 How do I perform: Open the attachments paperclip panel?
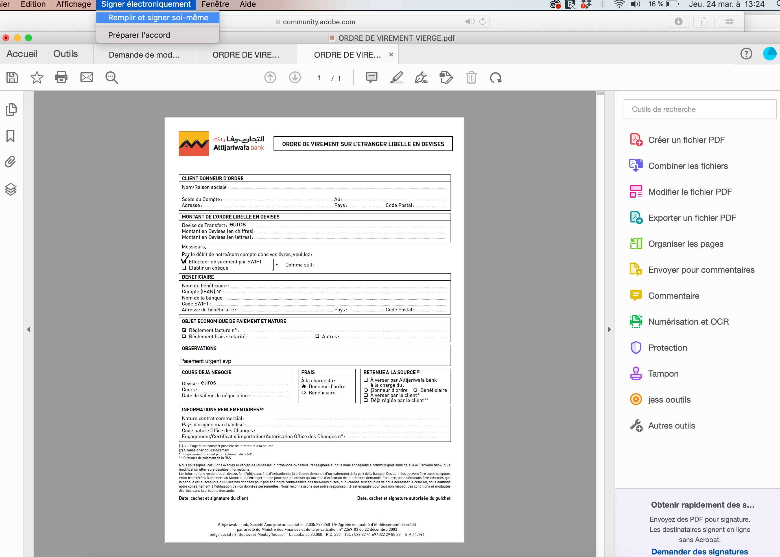[11, 162]
